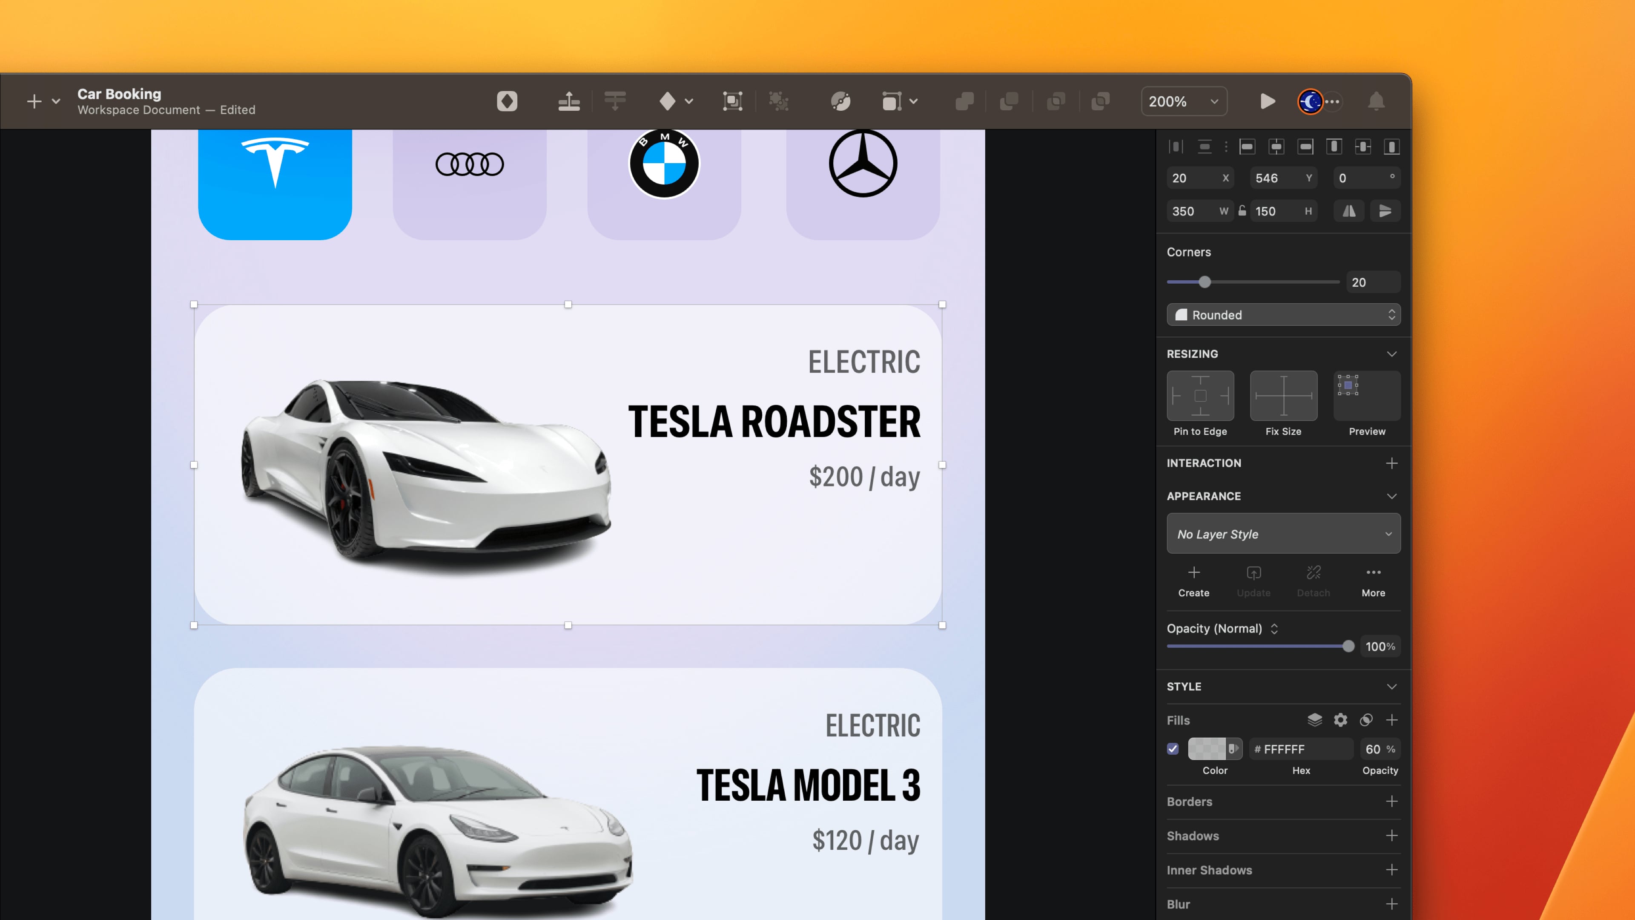Click the flip horizontal icon
1635x920 pixels.
1349,211
